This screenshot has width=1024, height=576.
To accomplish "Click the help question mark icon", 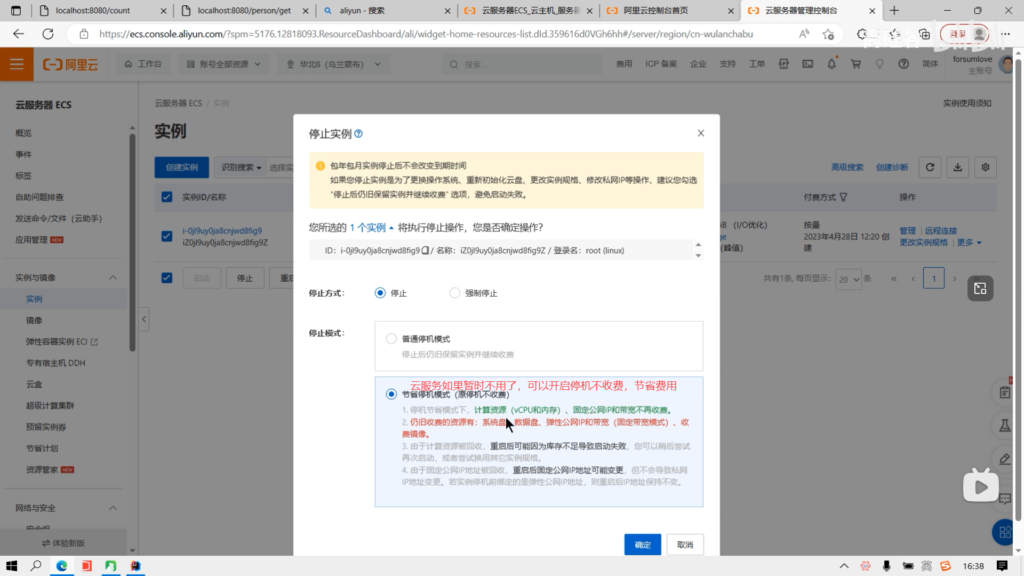I will coord(903,64).
